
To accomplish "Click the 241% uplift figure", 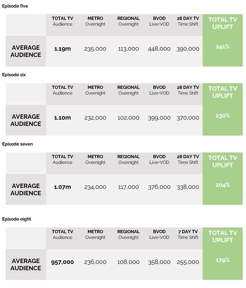I will 222,47.
